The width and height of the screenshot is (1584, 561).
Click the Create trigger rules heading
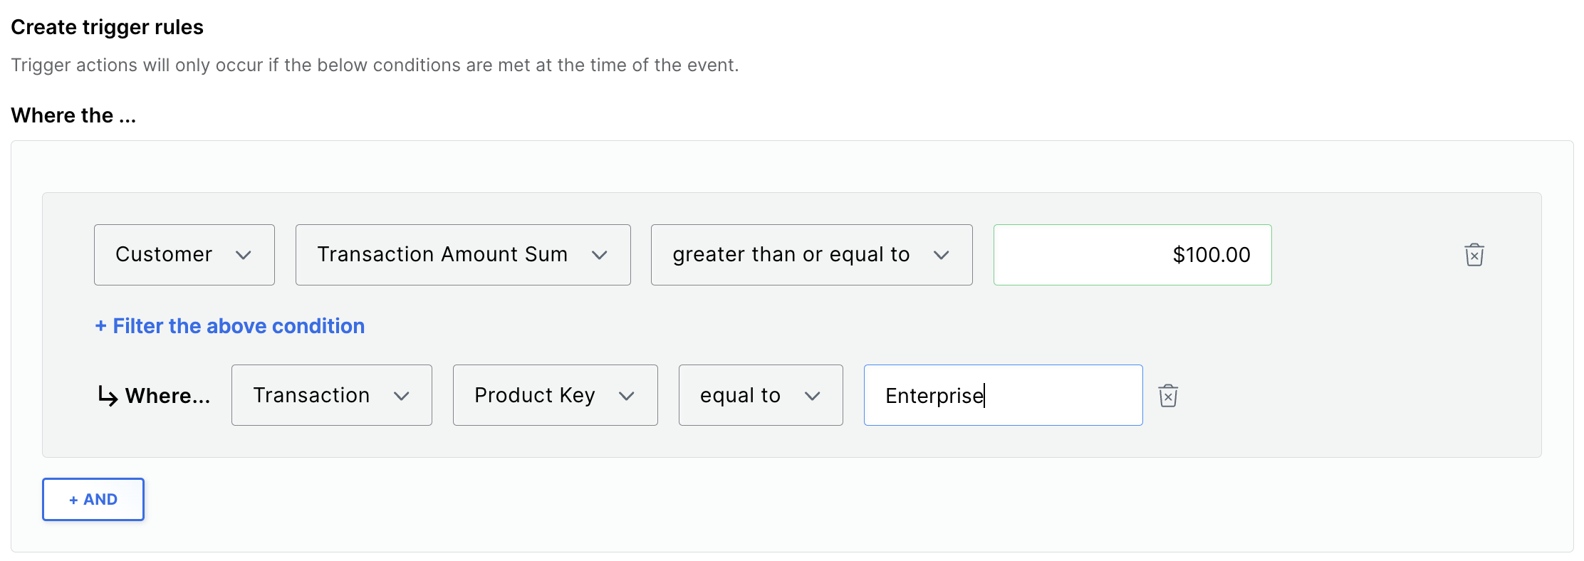point(108,27)
